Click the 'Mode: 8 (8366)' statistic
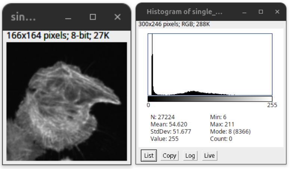Screen dimensions: 290x169 point(230,131)
